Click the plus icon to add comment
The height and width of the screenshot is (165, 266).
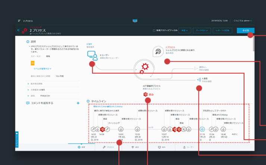[78, 103]
